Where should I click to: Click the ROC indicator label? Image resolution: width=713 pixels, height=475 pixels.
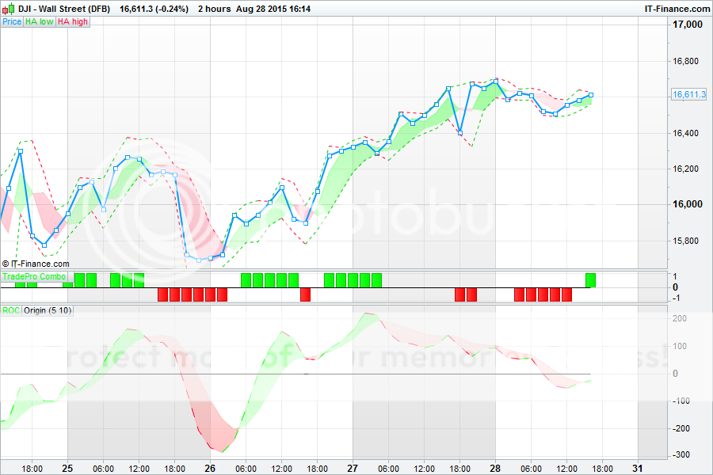tap(11, 310)
